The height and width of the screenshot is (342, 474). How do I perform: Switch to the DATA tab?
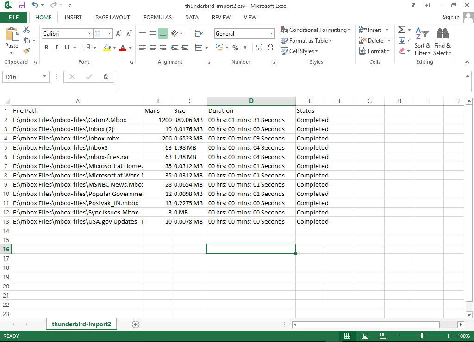point(192,18)
